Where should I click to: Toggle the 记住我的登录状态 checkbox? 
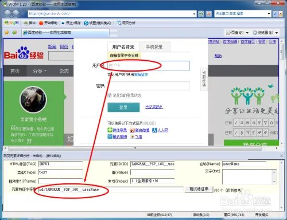click(110, 95)
